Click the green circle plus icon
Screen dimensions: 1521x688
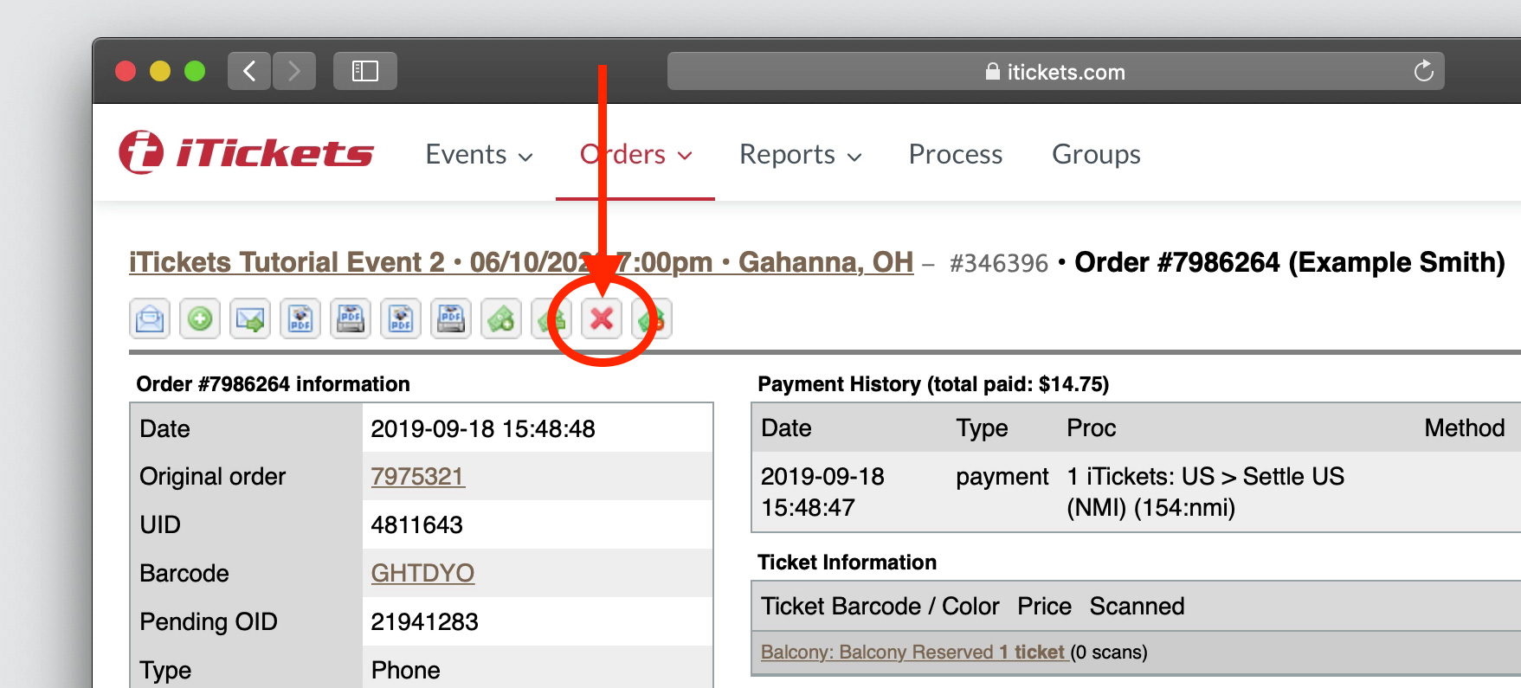200,318
